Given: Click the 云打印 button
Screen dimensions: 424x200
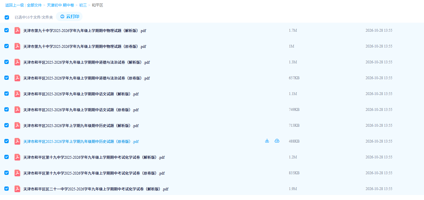Looking at the screenshot, I should click(x=69, y=16).
